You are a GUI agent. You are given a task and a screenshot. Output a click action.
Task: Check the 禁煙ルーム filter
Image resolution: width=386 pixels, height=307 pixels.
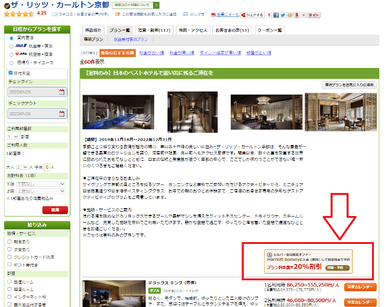click(9, 282)
